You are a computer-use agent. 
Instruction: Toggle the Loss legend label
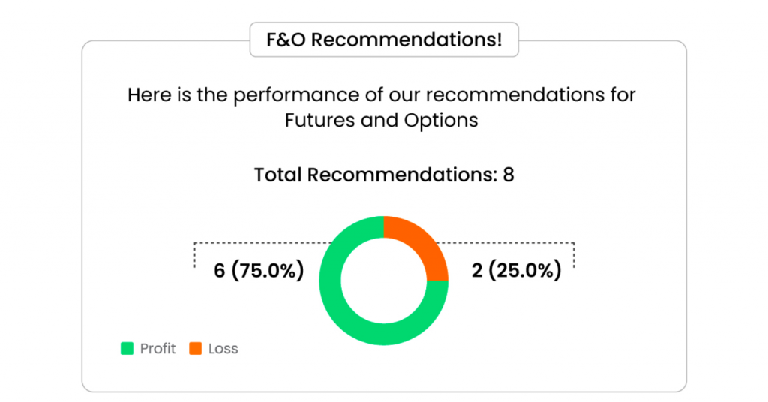214,348
